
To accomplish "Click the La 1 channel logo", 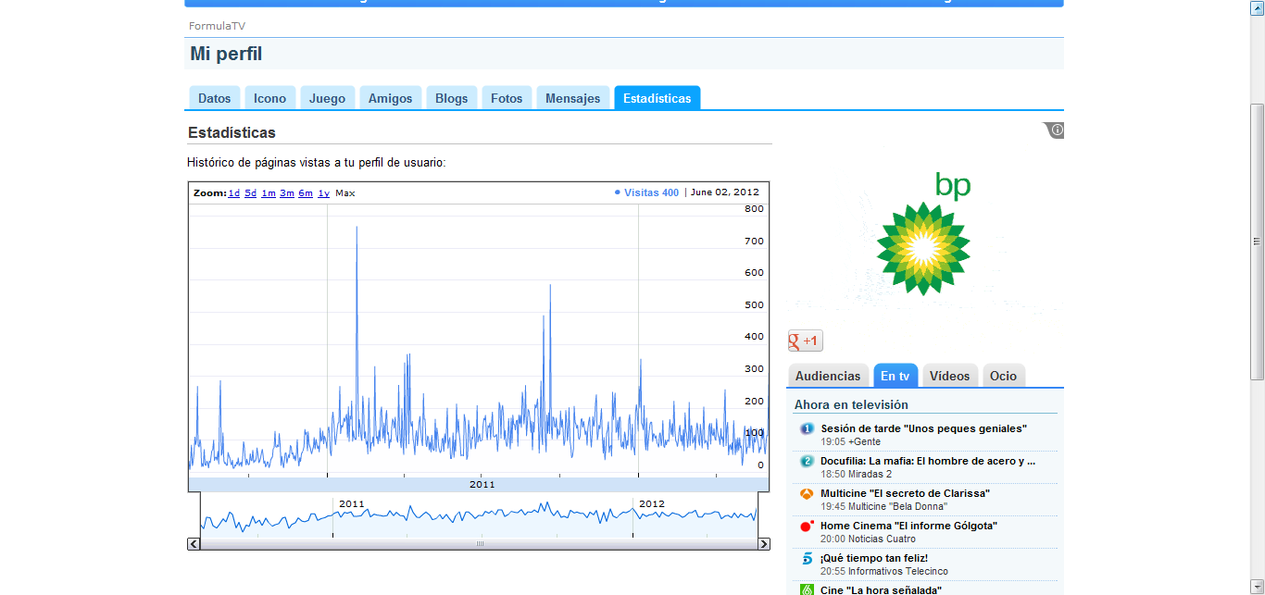I will coord(806,428).
